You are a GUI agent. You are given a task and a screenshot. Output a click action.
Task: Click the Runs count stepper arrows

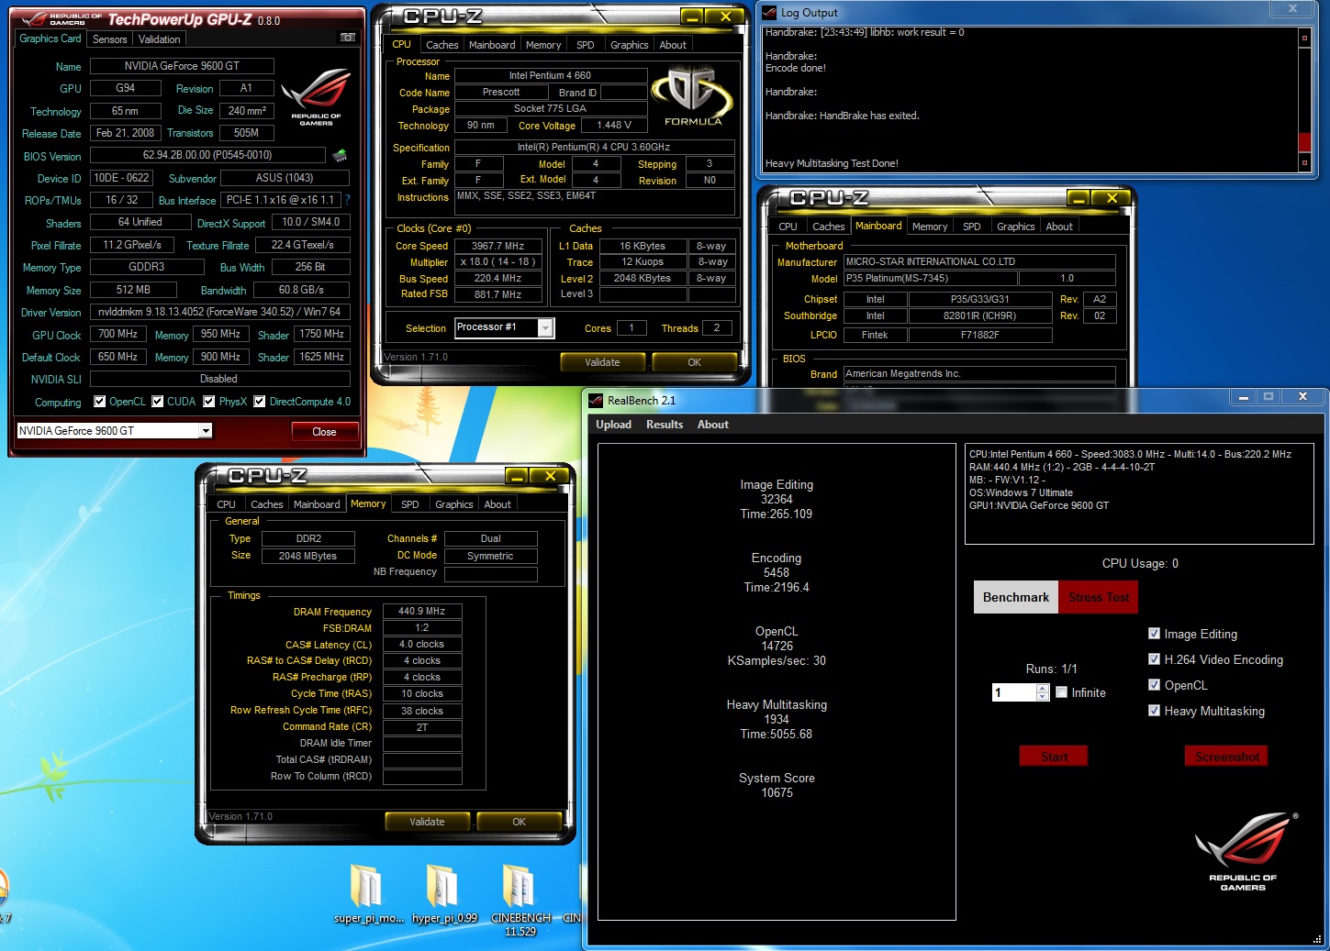(x=1042, y=692)
